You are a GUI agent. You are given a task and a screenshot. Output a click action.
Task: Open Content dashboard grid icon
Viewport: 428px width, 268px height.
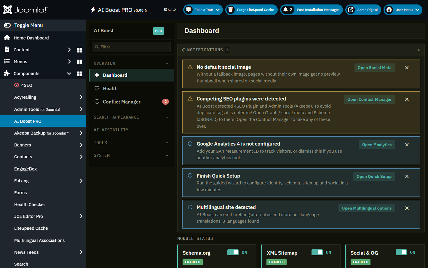(x=80, y=50)
